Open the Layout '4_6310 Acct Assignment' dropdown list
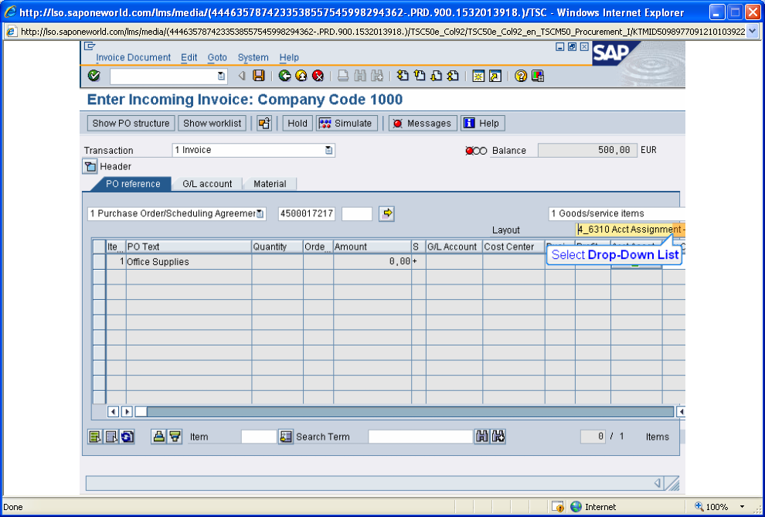Viewport: 765px width, 517px height. click(x=631, y=230)
